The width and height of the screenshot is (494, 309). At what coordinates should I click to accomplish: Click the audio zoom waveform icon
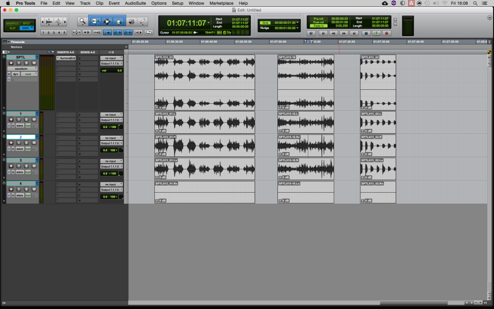pyautogui.click(x=49, y=22)
